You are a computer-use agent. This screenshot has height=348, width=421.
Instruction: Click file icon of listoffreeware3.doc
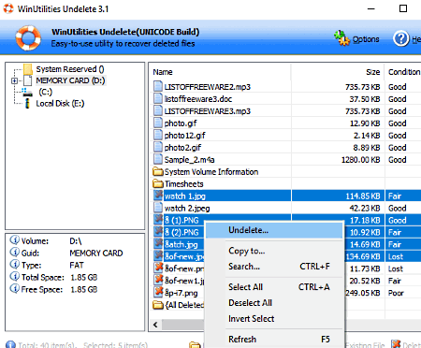(x=158, y=98)
